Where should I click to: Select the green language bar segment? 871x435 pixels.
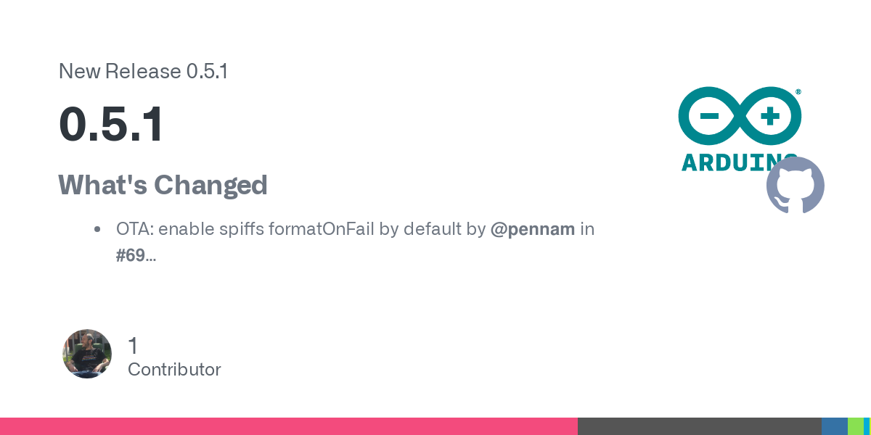pos(855,426)
